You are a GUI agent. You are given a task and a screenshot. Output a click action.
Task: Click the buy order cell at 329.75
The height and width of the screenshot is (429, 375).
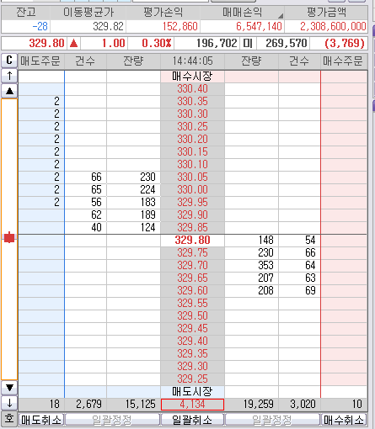tap(344, 253)
